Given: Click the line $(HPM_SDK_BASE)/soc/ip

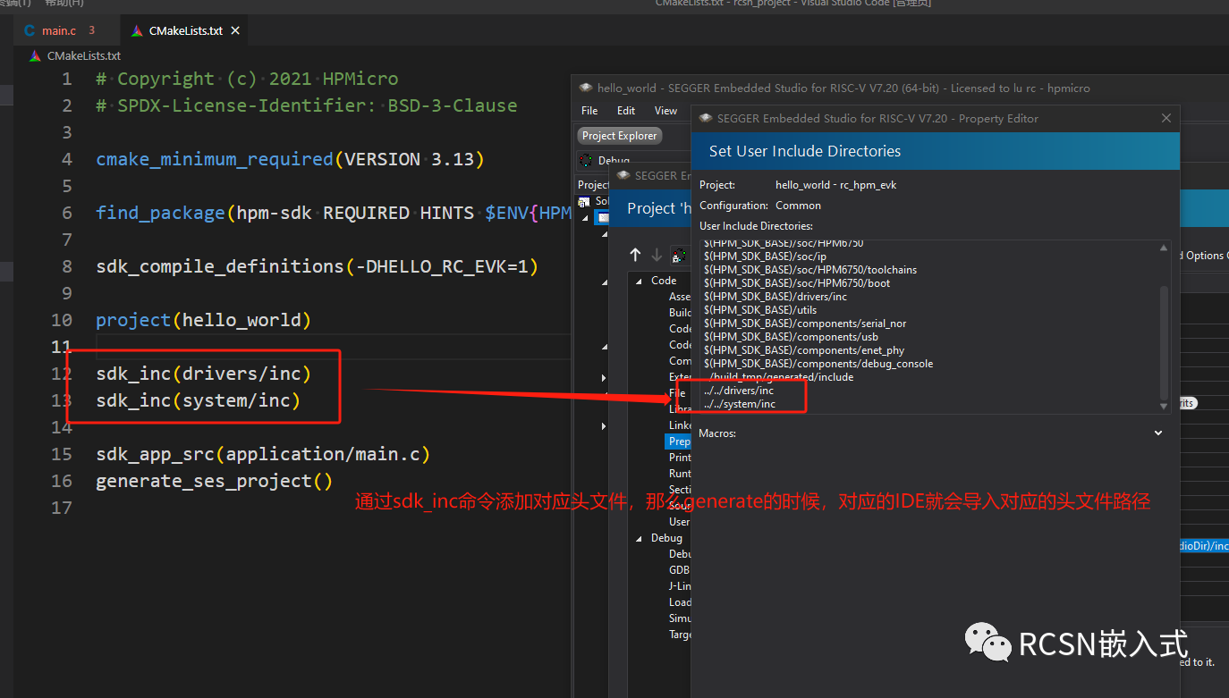Looking at the screenshot, I should [765, 256].
